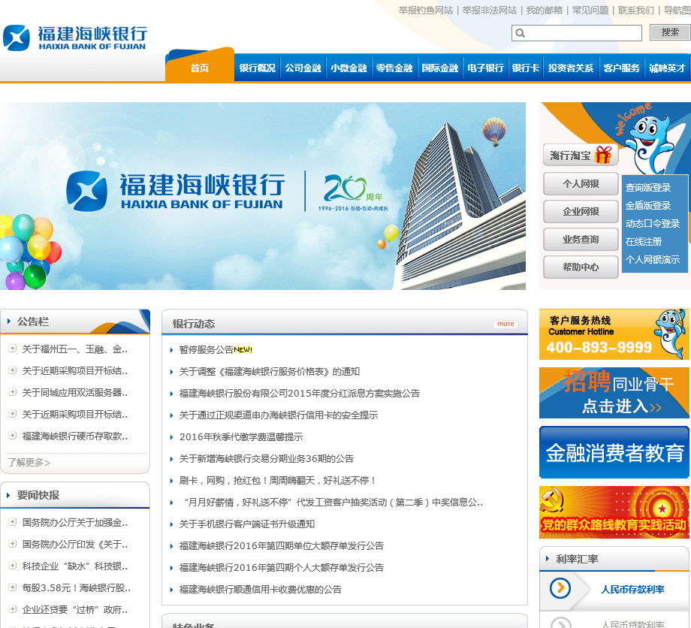This screenshot has height=628, width=691.
Task: Click the 利率汇率 header arrow icon
Action: pos(548,558)
